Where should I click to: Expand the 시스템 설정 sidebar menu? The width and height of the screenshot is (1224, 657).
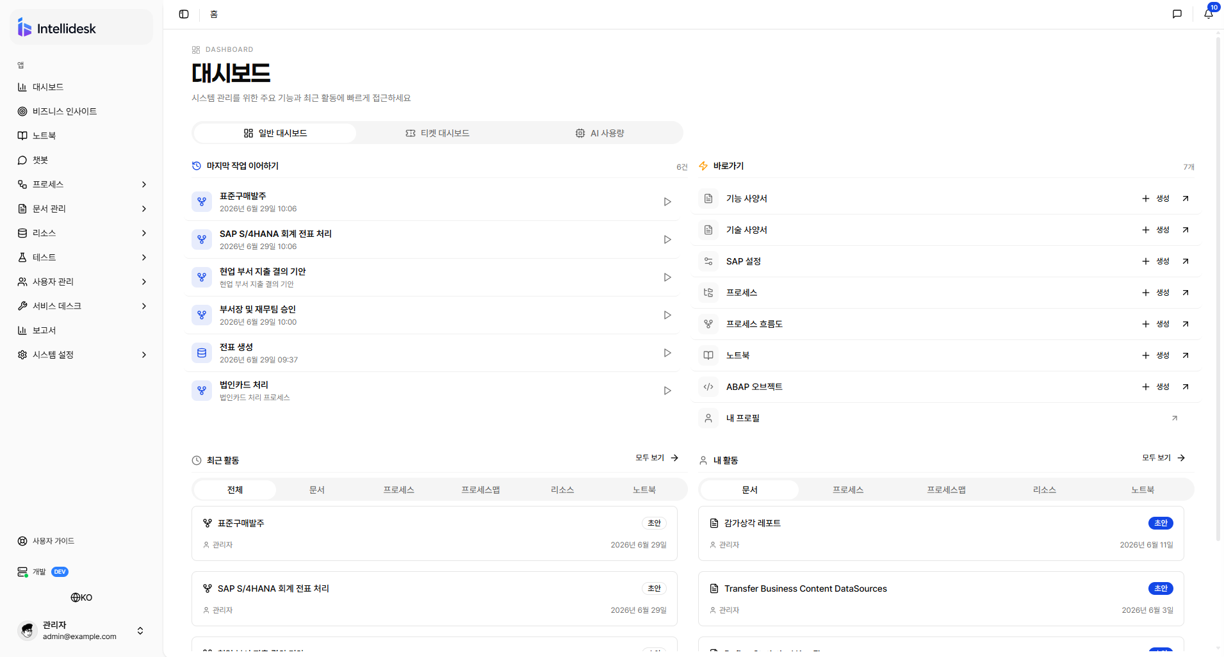click(x=81, y=355)
